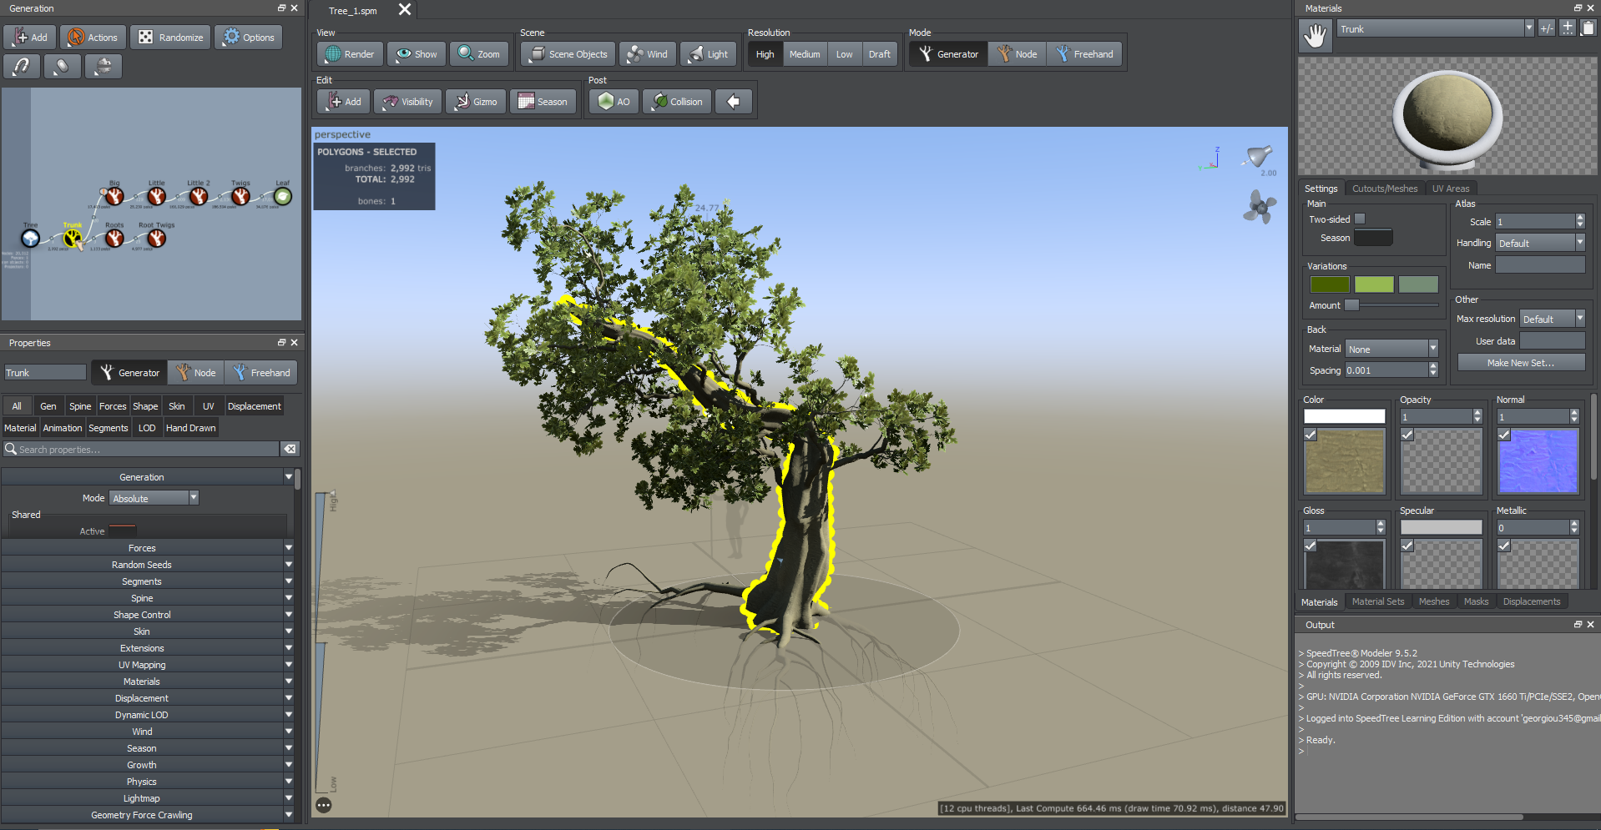1601x830 pixels.
Task: Select the Displacement tab in Properties
Action: (x=254, y=406)
